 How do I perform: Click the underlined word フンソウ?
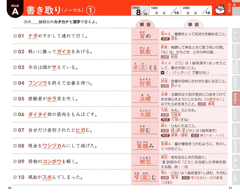38,83
